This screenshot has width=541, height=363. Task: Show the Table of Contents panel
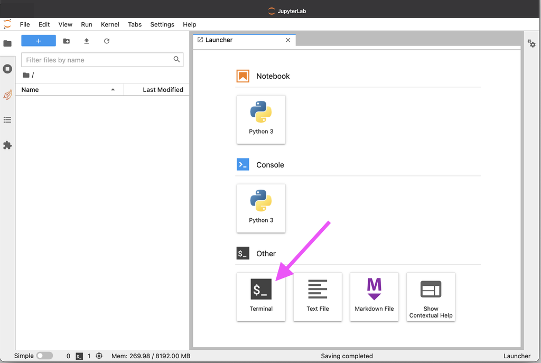pyautogui.click(x=7, y=120)
